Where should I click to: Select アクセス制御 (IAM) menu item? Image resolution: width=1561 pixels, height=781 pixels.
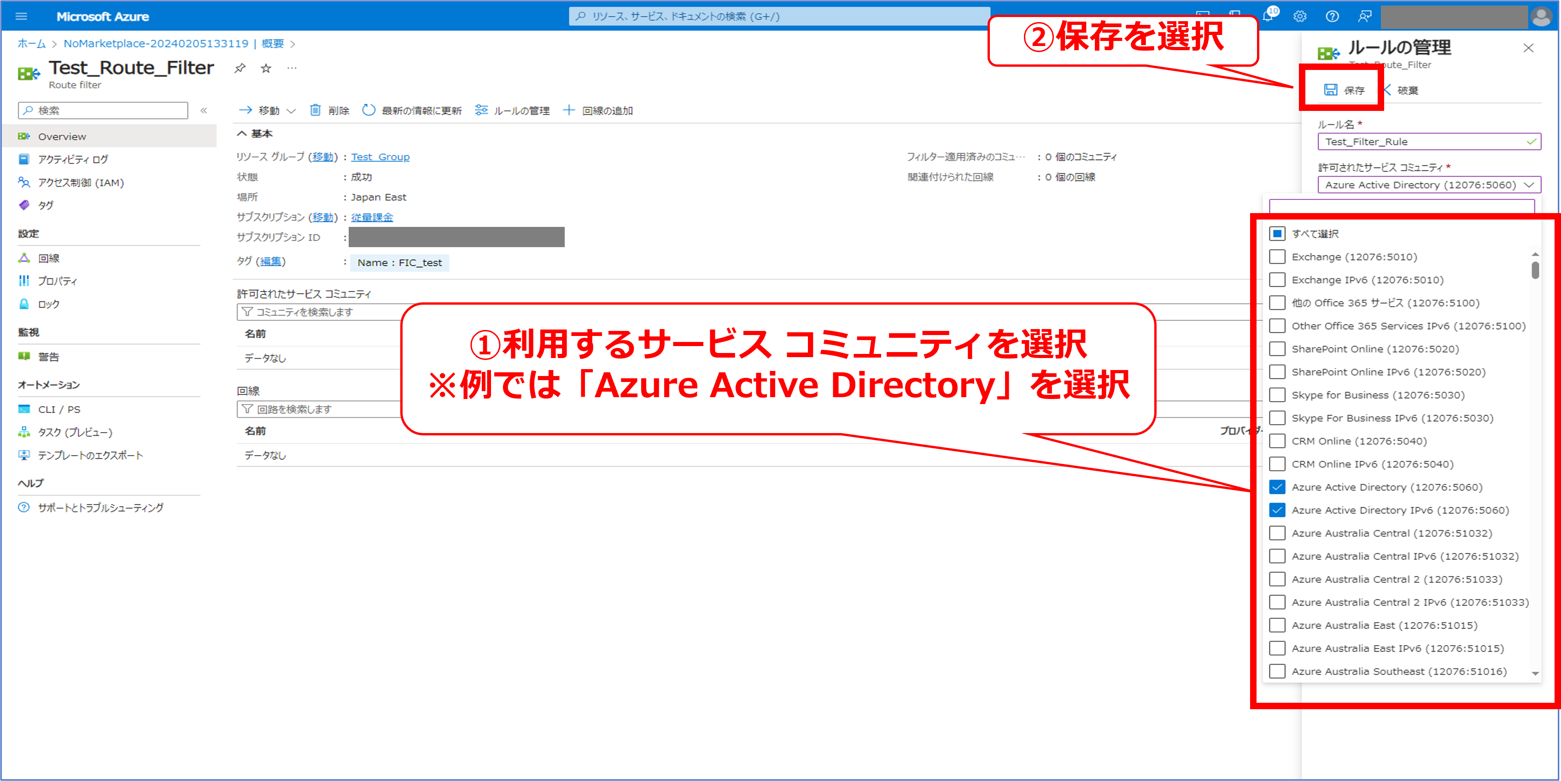[81, 182]
